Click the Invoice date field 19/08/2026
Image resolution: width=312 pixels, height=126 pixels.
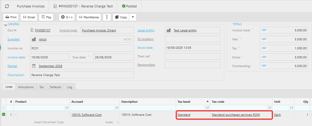49,57
